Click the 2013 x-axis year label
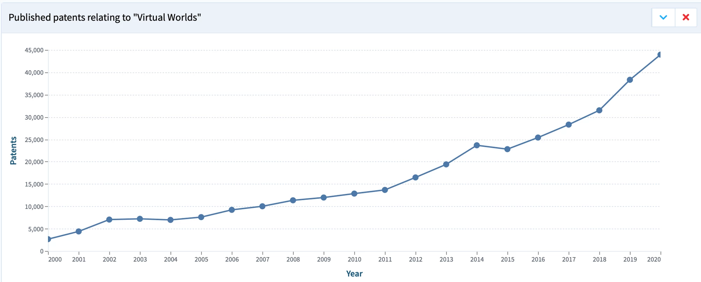This screenshot has width=701, height=282. [446, 259]
